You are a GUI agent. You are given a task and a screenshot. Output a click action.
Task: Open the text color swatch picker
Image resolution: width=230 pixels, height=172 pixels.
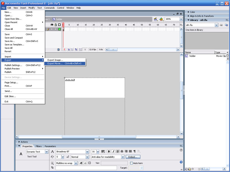click(x=103, y=152)
